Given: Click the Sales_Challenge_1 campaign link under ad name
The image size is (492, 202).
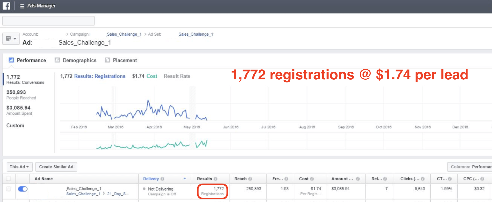Looking at the screenshot, I should pyautogui.click(x=83, y=194).
